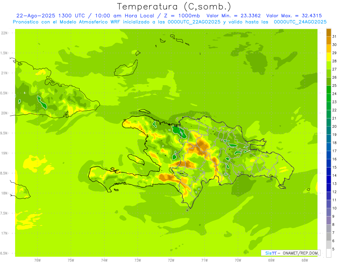342x264 pixels.
Task: Click legend value 17 on the color bar
Action: click(335, 151)
